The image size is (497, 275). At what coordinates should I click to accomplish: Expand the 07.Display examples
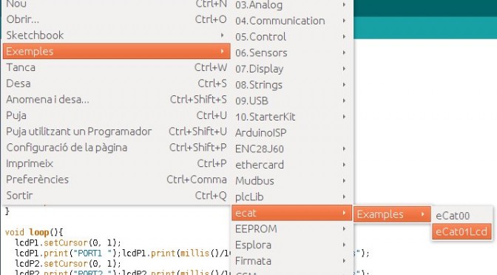(291, 69)
